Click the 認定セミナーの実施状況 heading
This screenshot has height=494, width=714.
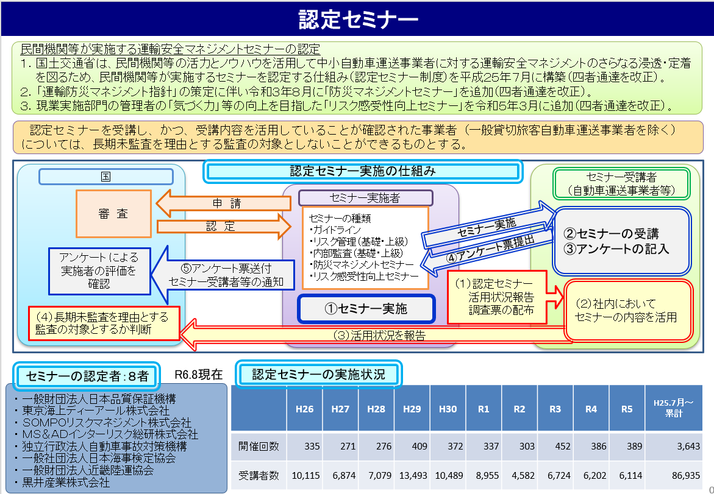318,375
